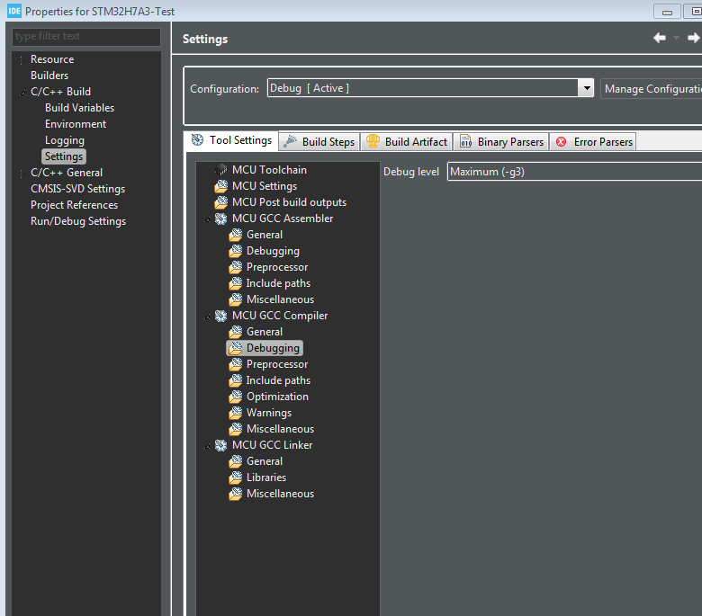Click the MCU GCC Linker gear icon

220,445
